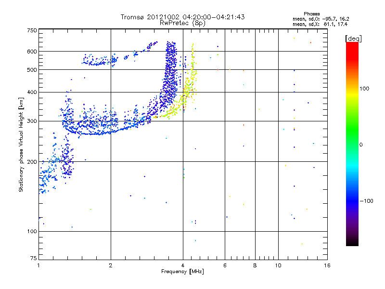Viewport: 385px width, 289px height.
Task: Click the y-axis label '300'
Action: tap(32, 121)
